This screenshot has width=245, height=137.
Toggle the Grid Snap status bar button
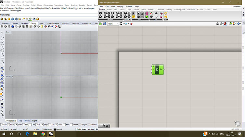[x=82, y=129]
